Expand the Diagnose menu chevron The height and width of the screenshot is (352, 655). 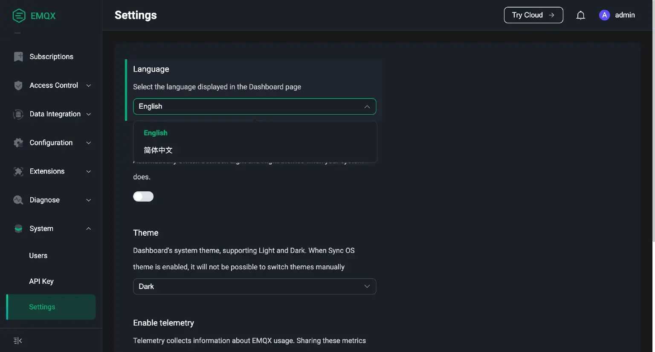point(89,200)
